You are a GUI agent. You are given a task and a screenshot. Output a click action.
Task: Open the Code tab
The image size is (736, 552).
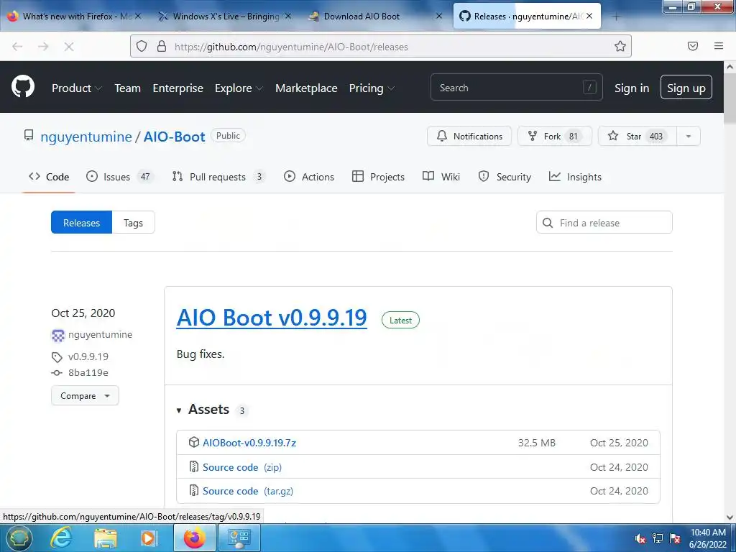(49, 177)
